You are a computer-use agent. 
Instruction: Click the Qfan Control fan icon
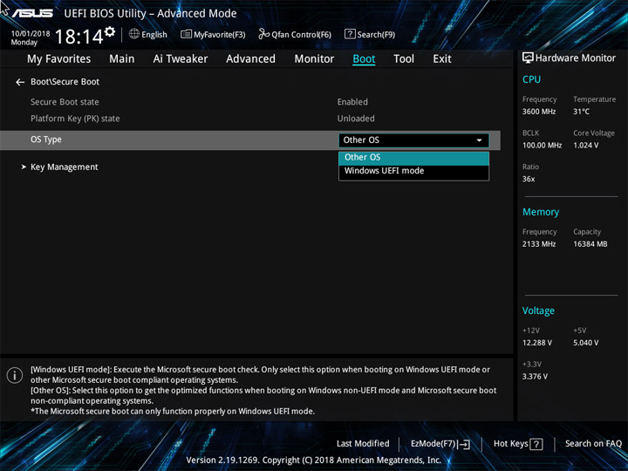[264, 34]
